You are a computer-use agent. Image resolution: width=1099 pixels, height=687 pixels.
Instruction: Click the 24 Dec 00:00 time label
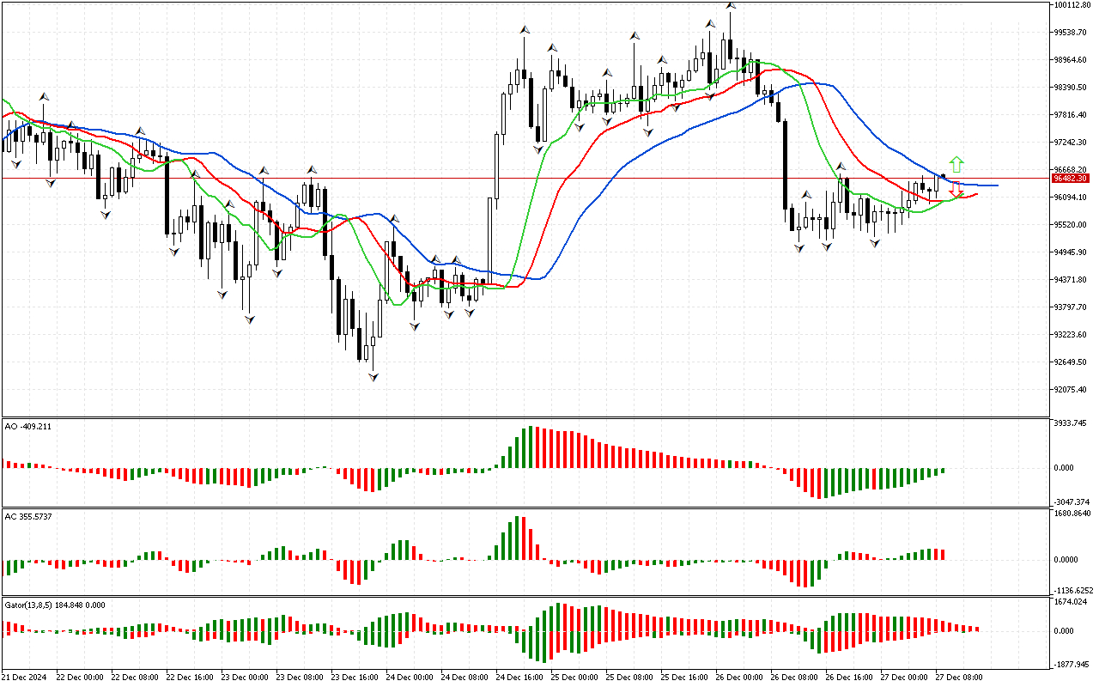[410, 678]
